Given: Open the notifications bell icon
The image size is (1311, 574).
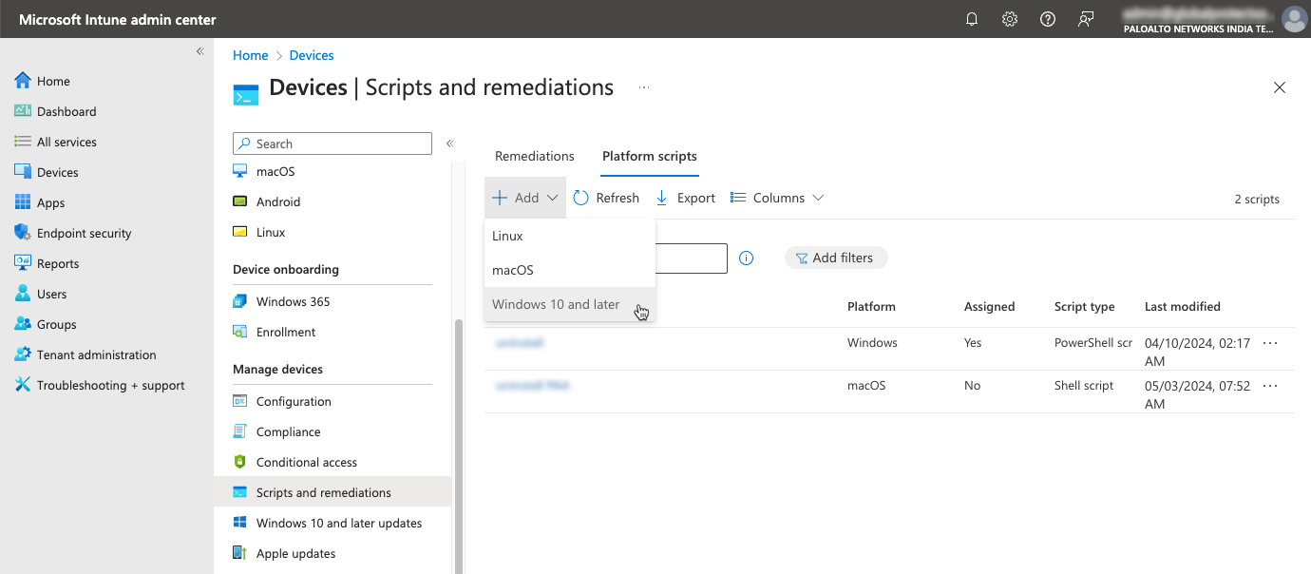Looking at the screenshot, I should (x=971, y=19).
